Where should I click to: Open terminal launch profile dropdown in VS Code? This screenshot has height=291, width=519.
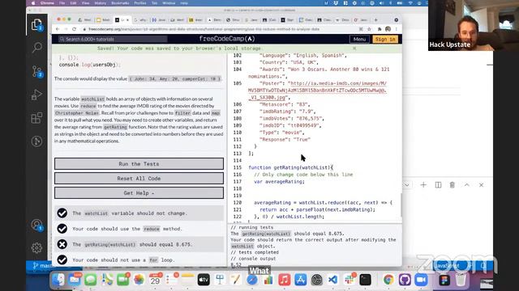(x=407, y=185)
